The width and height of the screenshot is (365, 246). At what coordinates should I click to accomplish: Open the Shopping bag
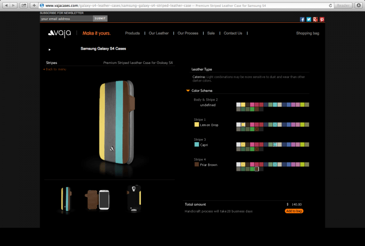pos(308,33)
